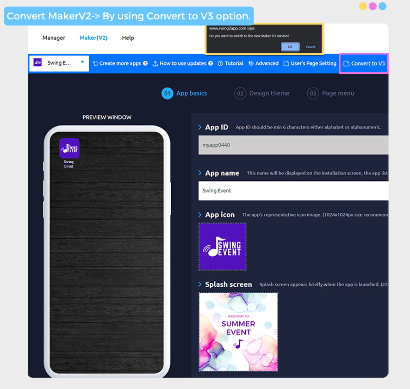Open the Tutorial help icon
The width and height of the screenshot is (410, 389).
pyautogui.click(x=220, y=63)
